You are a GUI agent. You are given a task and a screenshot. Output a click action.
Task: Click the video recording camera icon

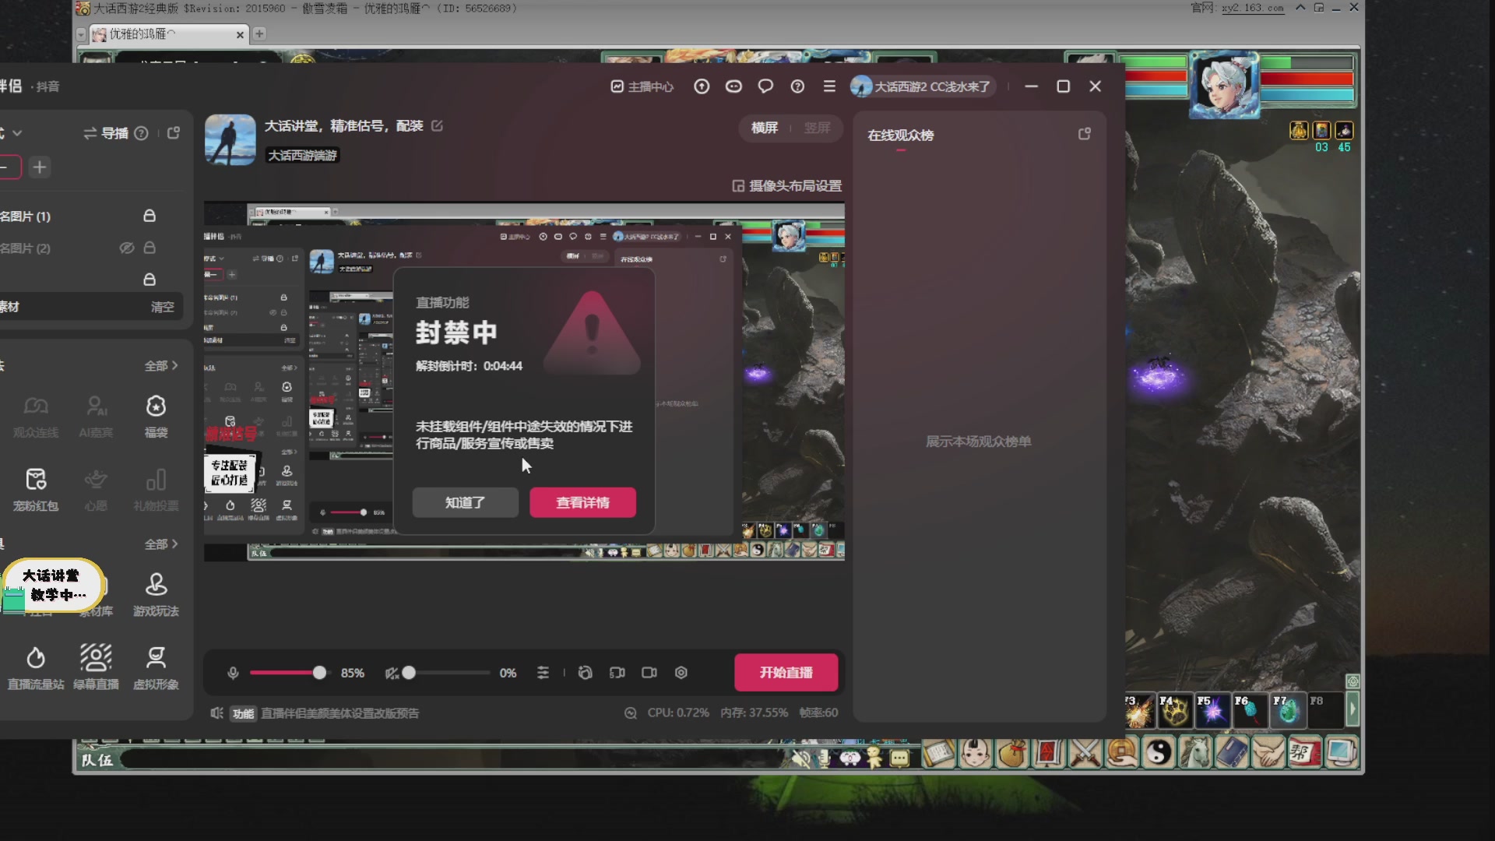[x=649, y=673]
